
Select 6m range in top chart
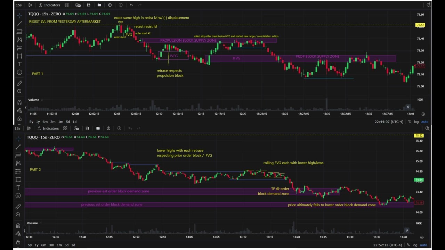click(45, 122)
